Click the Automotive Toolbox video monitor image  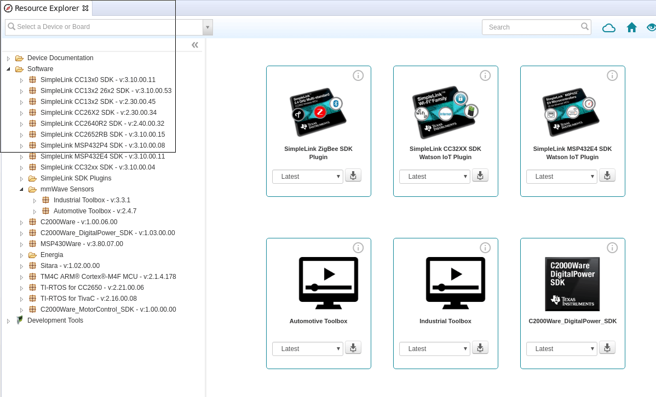pos(329,283)
